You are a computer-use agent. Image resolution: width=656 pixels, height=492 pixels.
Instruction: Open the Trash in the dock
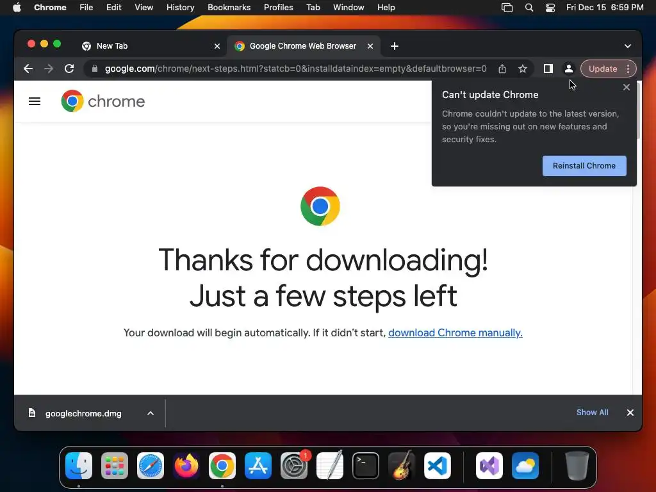coord(577,466)
